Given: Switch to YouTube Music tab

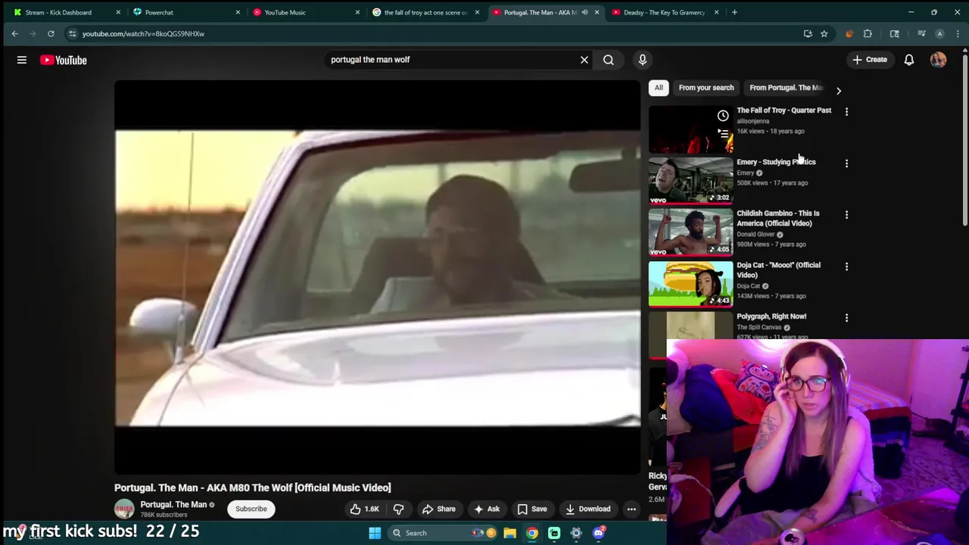Looking at the screenshot, I should pyautogui.click(x=305, y=12).
